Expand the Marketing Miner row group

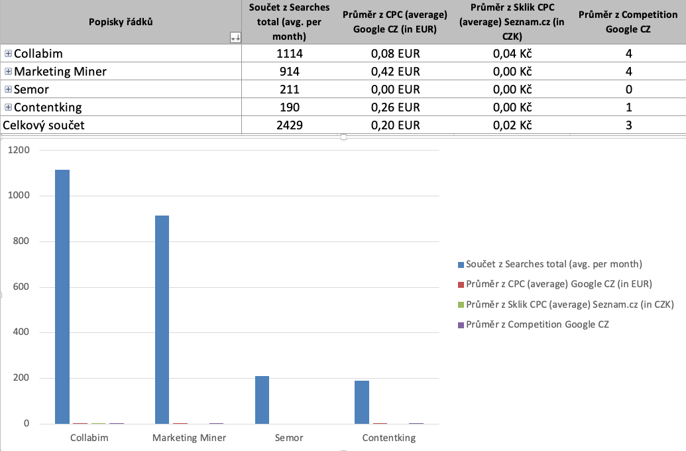[8, 72]
